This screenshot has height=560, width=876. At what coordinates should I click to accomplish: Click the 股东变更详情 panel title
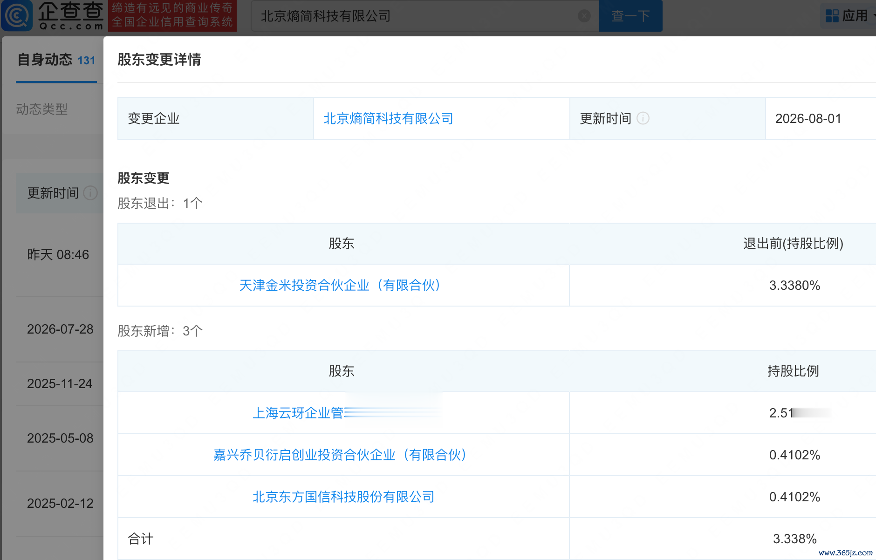click(x=159, y=59)
